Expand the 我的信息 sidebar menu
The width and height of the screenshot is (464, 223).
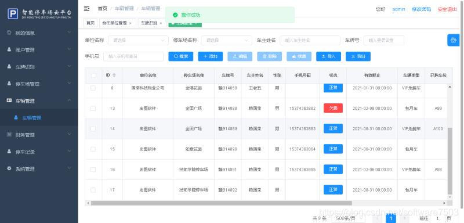(69, 32)
